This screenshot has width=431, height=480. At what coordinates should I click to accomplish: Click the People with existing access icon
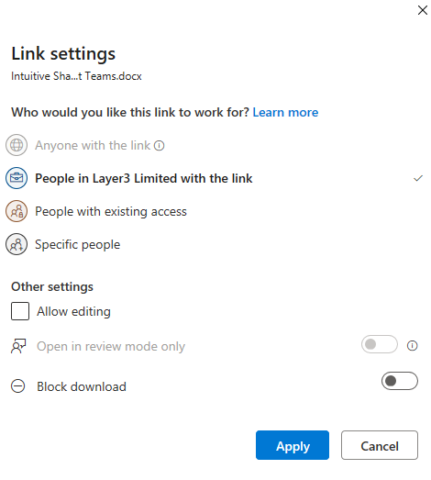click(17, 211)
